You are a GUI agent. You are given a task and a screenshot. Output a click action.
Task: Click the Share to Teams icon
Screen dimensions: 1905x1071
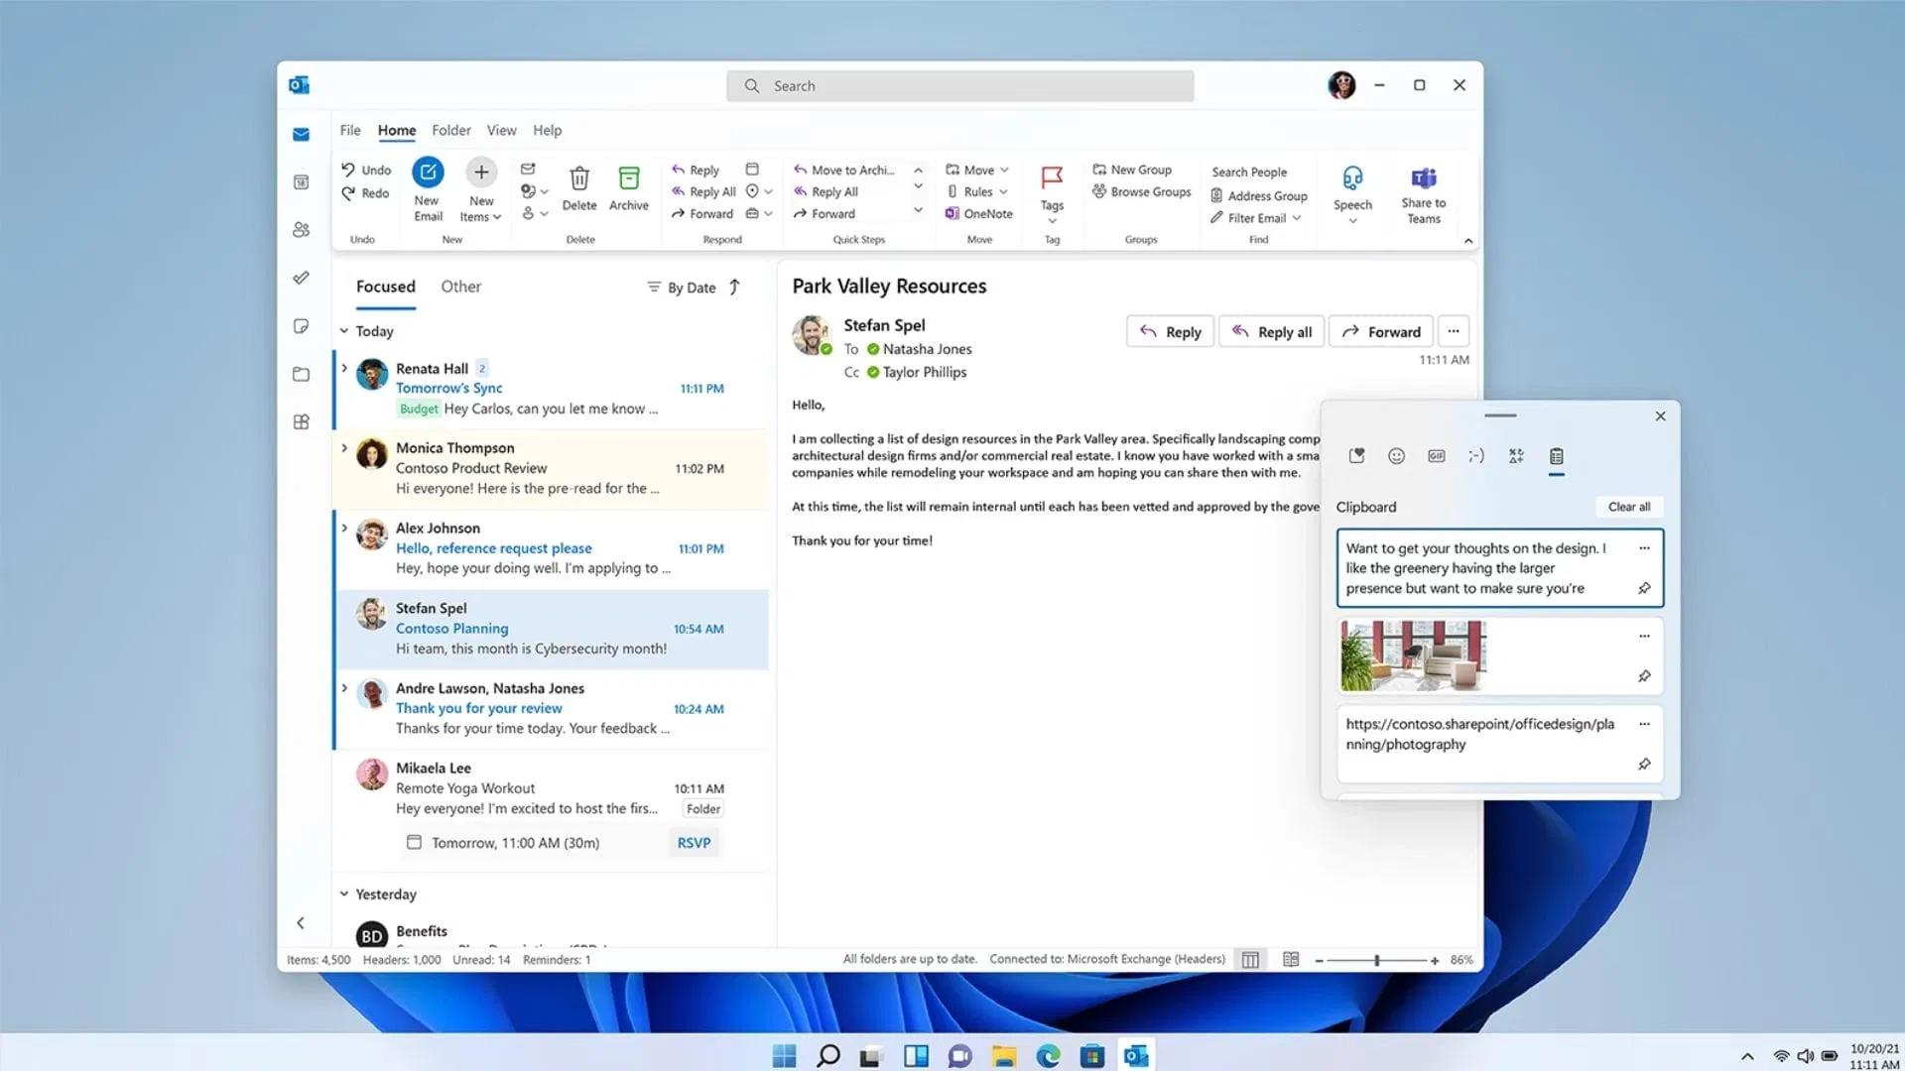click(1423, 179)
